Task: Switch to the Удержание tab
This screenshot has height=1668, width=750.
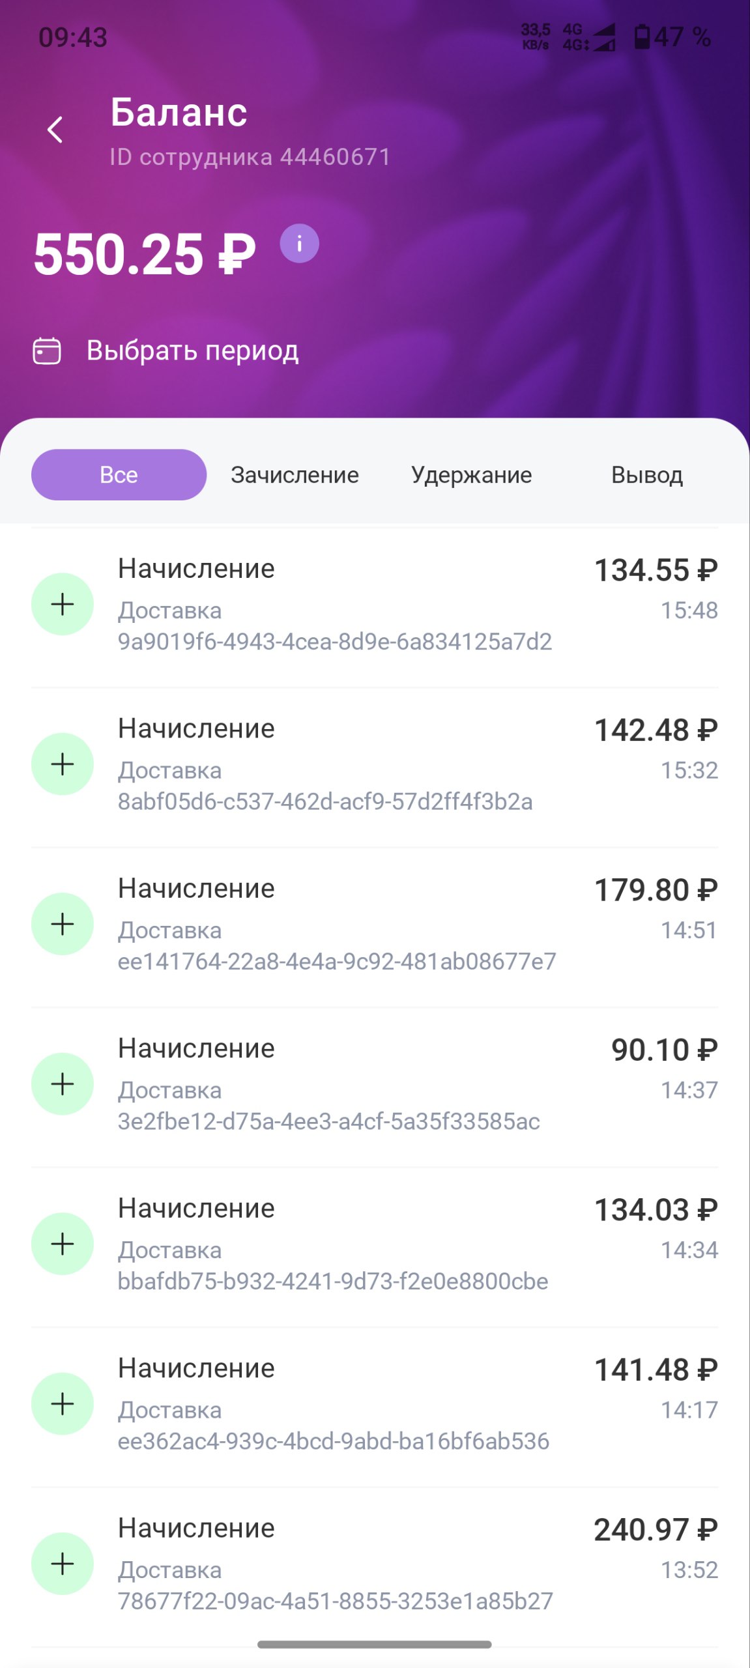Action: (471, 475)
